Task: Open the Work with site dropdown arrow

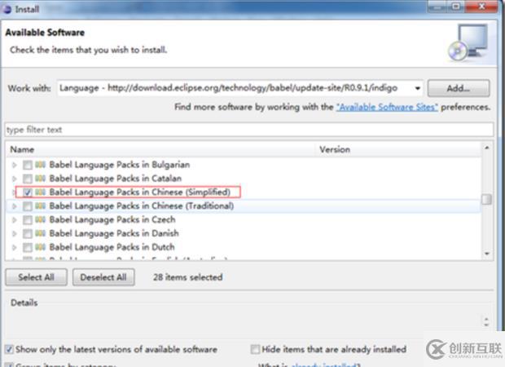Action: pos(417,88)
